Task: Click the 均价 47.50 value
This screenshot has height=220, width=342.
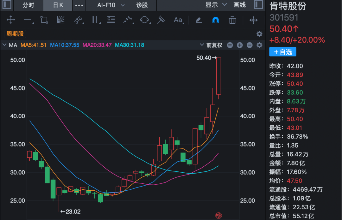Action: (294, 181)
